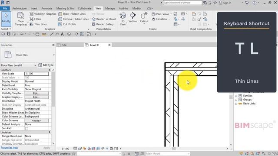Create a 3D View
This screenshot has height=156, width=278.
[x=122, y=19]
